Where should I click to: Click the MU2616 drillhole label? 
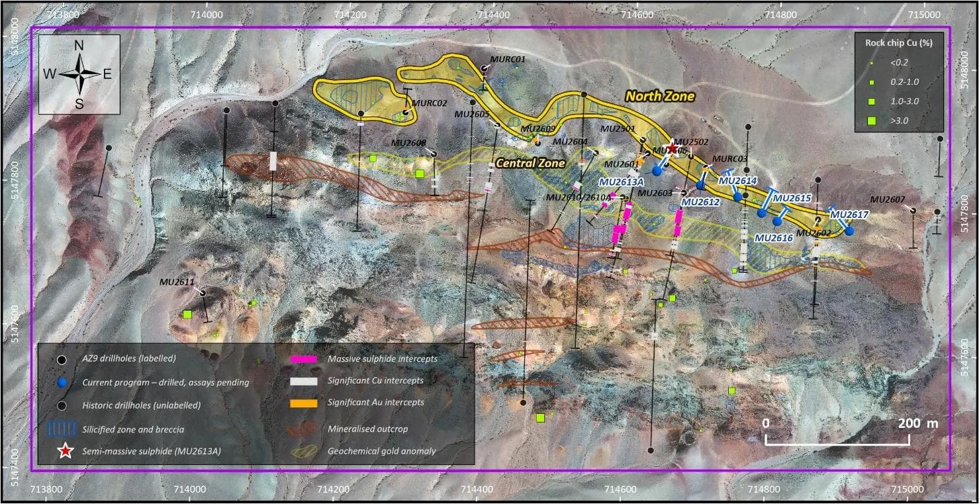774,238
